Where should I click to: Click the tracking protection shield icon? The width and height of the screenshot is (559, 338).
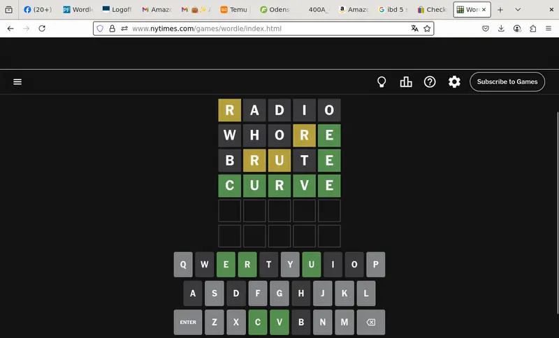pyautogui.click(x=100, y=29)
